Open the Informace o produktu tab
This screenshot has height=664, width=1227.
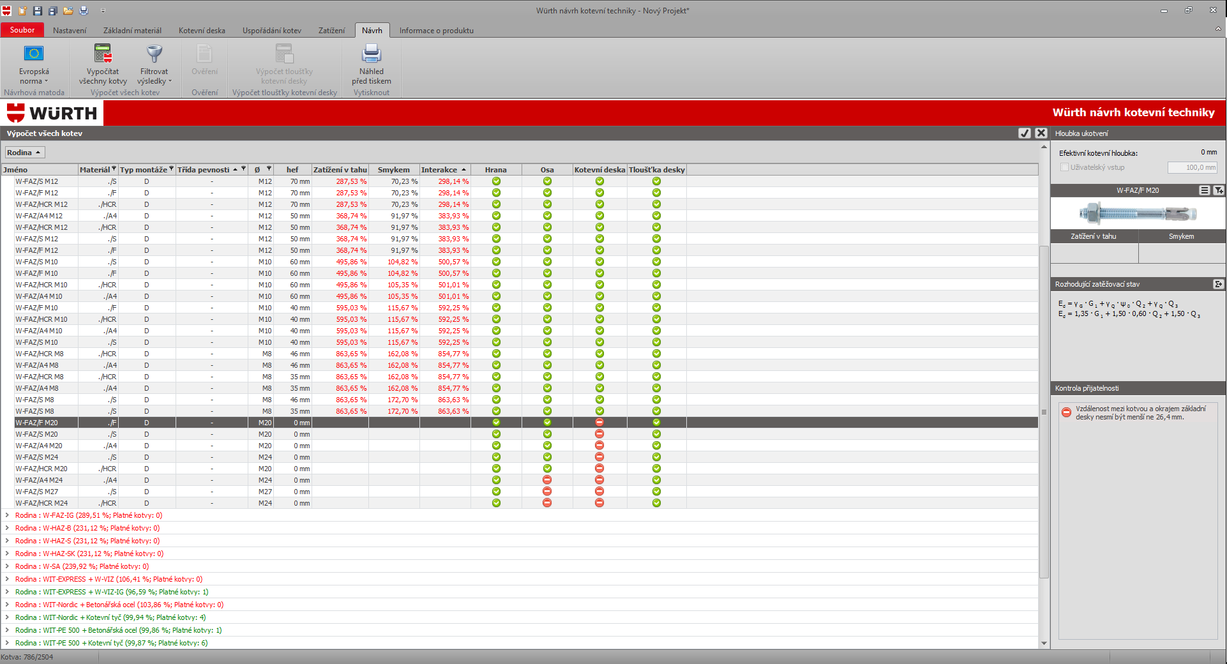(437, 31)
